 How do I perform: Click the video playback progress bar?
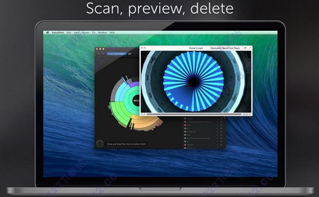click(194, 114)
